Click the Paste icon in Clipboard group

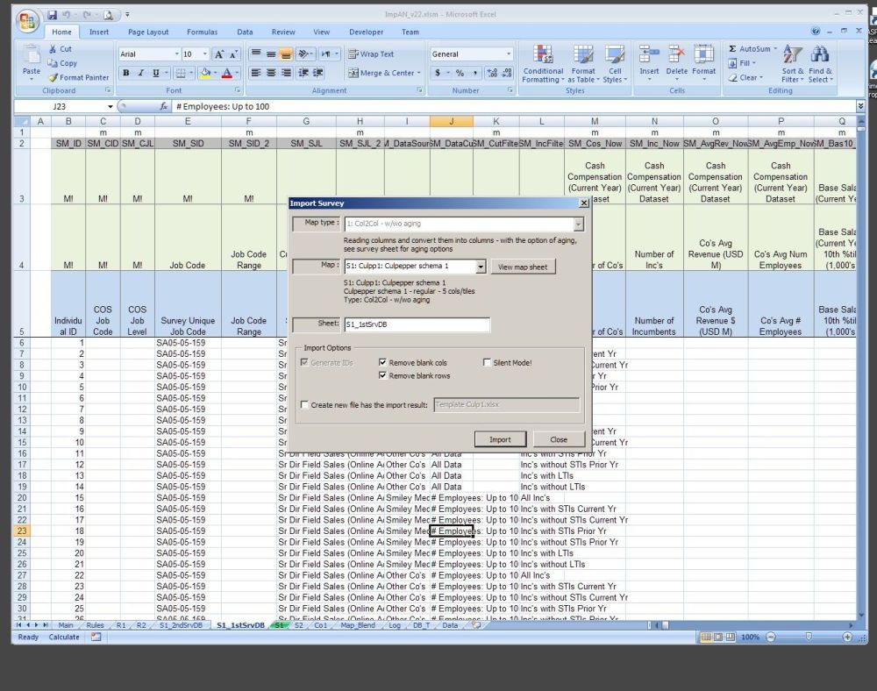pos(32,56)
